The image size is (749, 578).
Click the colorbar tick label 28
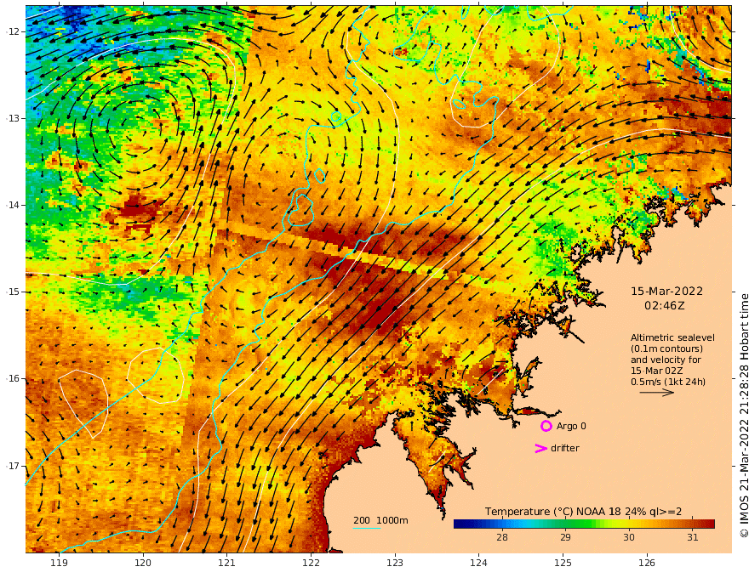click(x=502, y=537)
